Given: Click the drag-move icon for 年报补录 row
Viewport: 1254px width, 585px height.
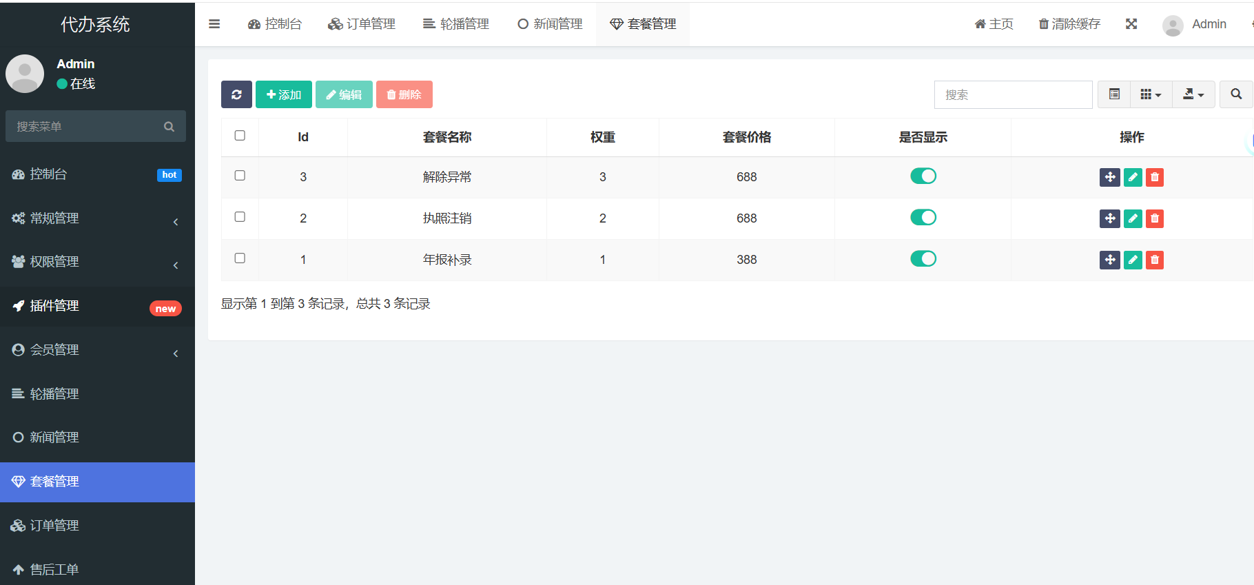Looking at the screenshot, I should [x=1109, y=260].
